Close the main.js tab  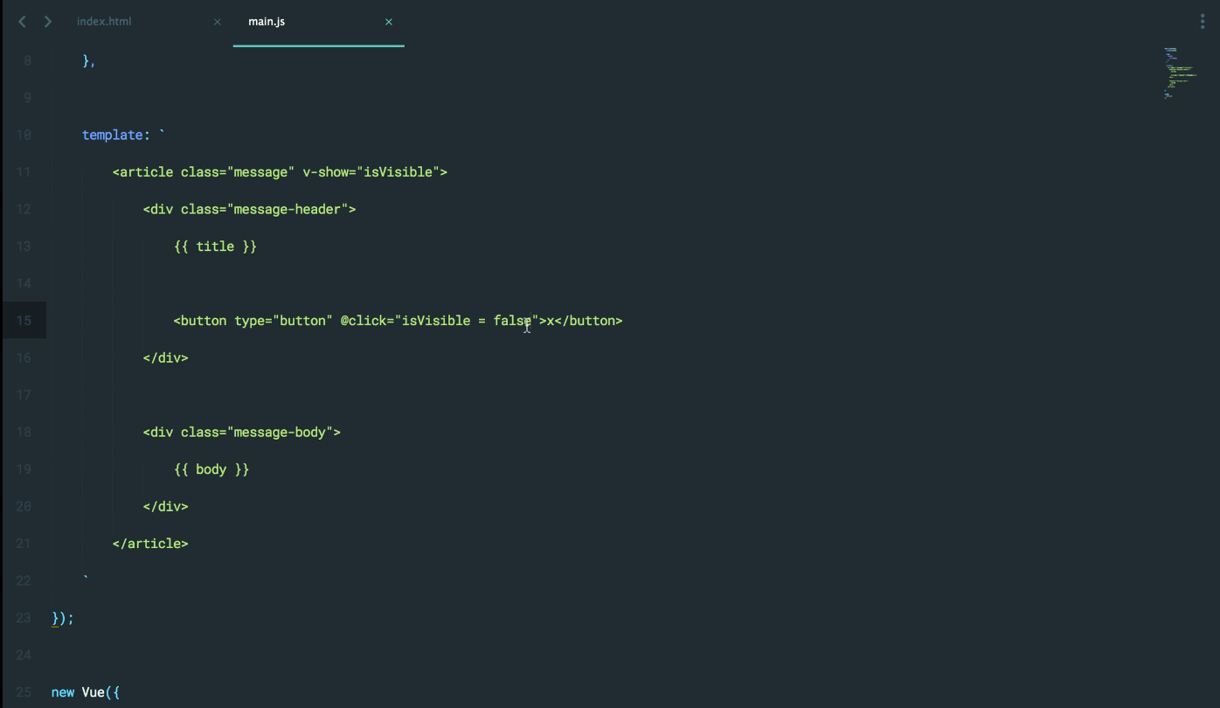click(x=389, y=22)
